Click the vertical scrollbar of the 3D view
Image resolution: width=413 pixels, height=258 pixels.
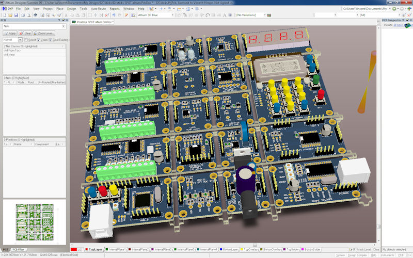click(378, 134)
